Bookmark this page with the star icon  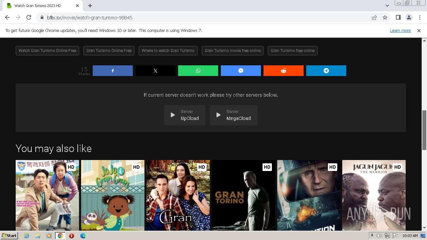385,17
